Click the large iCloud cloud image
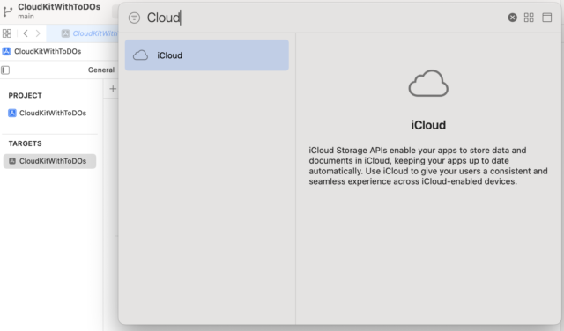This screenshot has width=564, height=331. 428,83
